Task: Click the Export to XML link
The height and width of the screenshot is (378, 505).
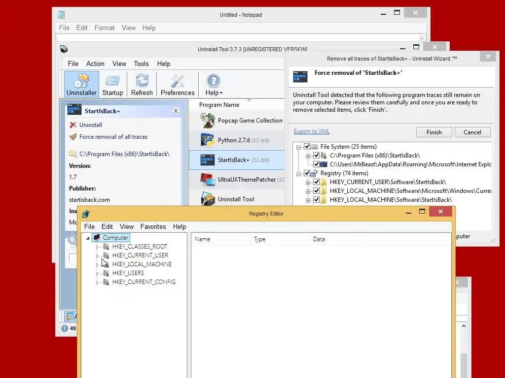Action: (x=312, y=131)
